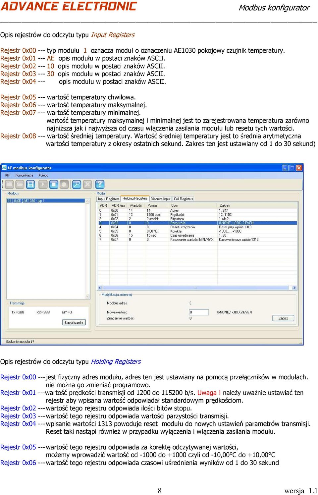Select the Adres row 0x00
The height and width of the screenshot is (495, 318).
click(x=197, y=210)
